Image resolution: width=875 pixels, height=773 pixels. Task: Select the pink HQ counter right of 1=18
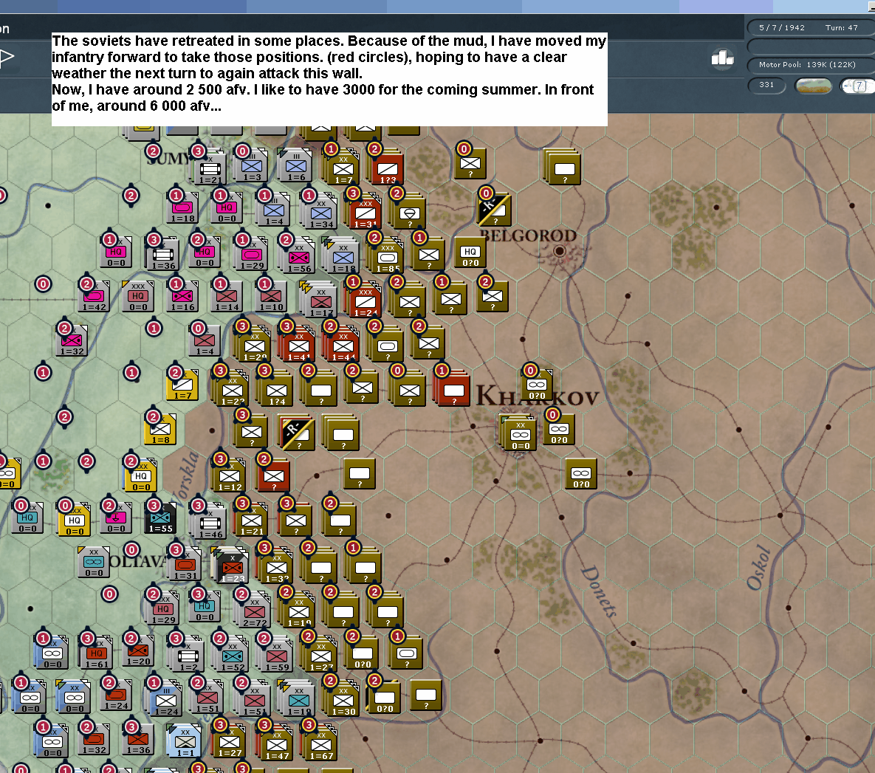[x=227, y=207]
